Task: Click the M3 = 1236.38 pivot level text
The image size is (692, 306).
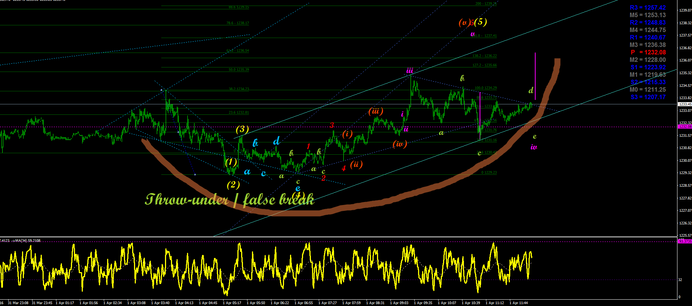Action: click(648, 45)
